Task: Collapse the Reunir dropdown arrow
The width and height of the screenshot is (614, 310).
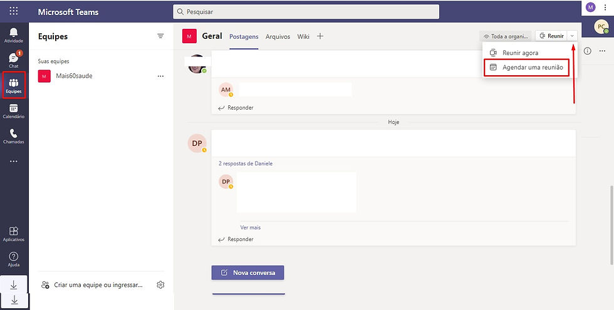Action: pos(572,36)
